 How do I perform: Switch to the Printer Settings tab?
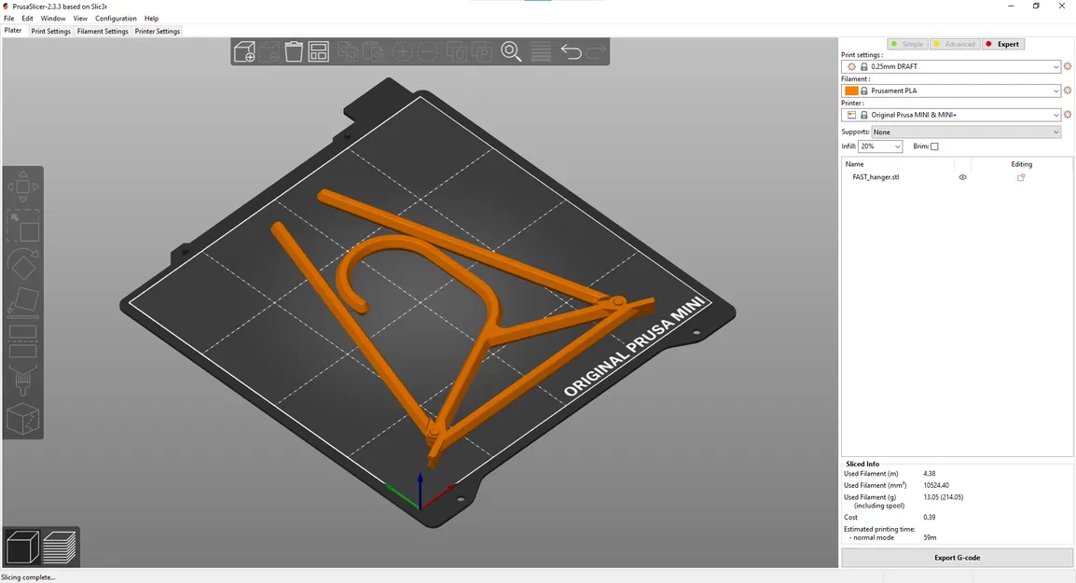point(158,31)
